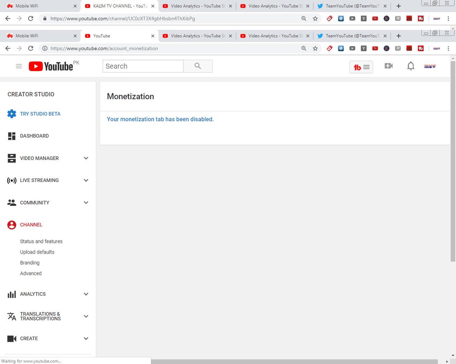Screen dimensions: 456x364
Task: Click the YouTube Search input field
Action: (143, 66)
